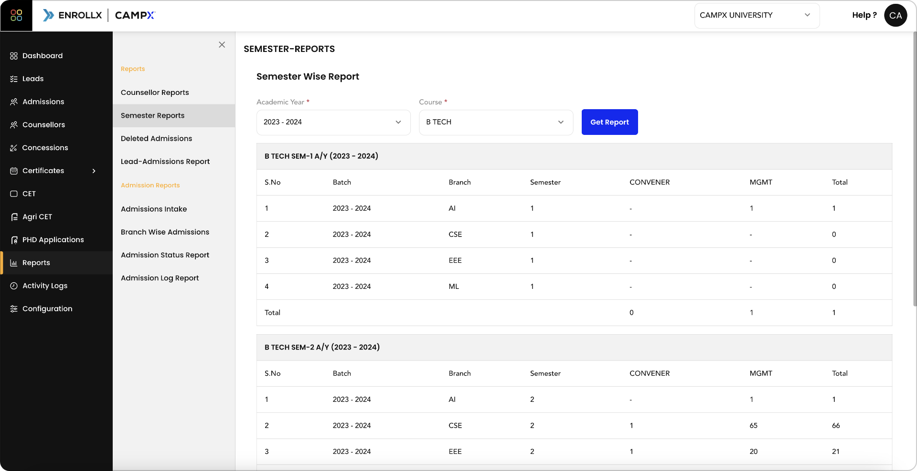Click the EEE branch cell in SEM-2

click(x=455, y=451)
